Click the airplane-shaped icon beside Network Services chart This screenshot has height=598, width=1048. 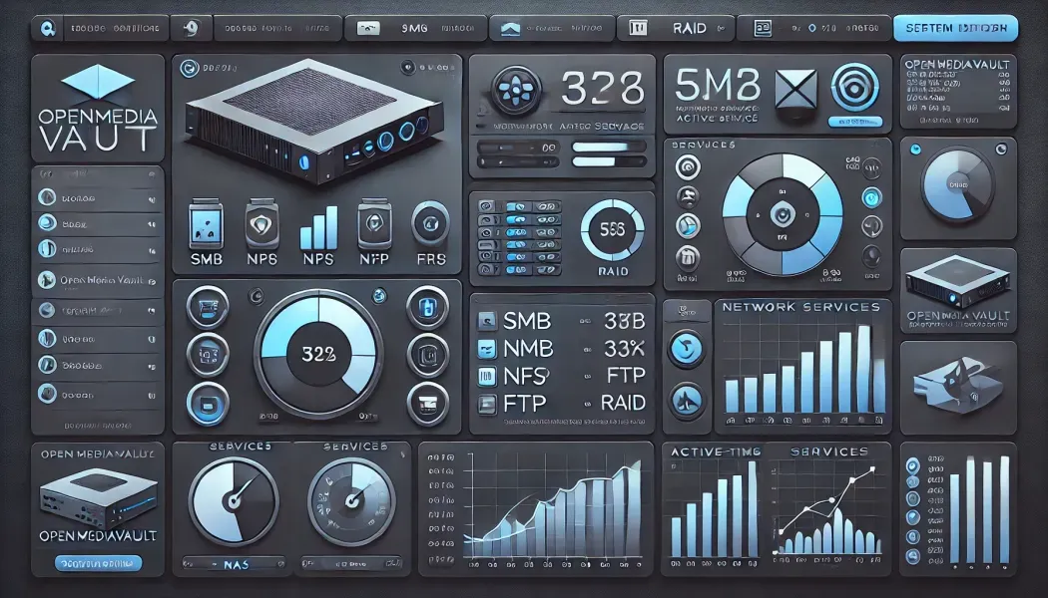pos(687,401)
